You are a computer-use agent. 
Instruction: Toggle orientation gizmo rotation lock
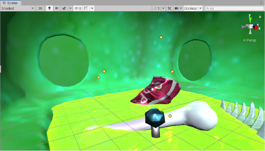260,16
